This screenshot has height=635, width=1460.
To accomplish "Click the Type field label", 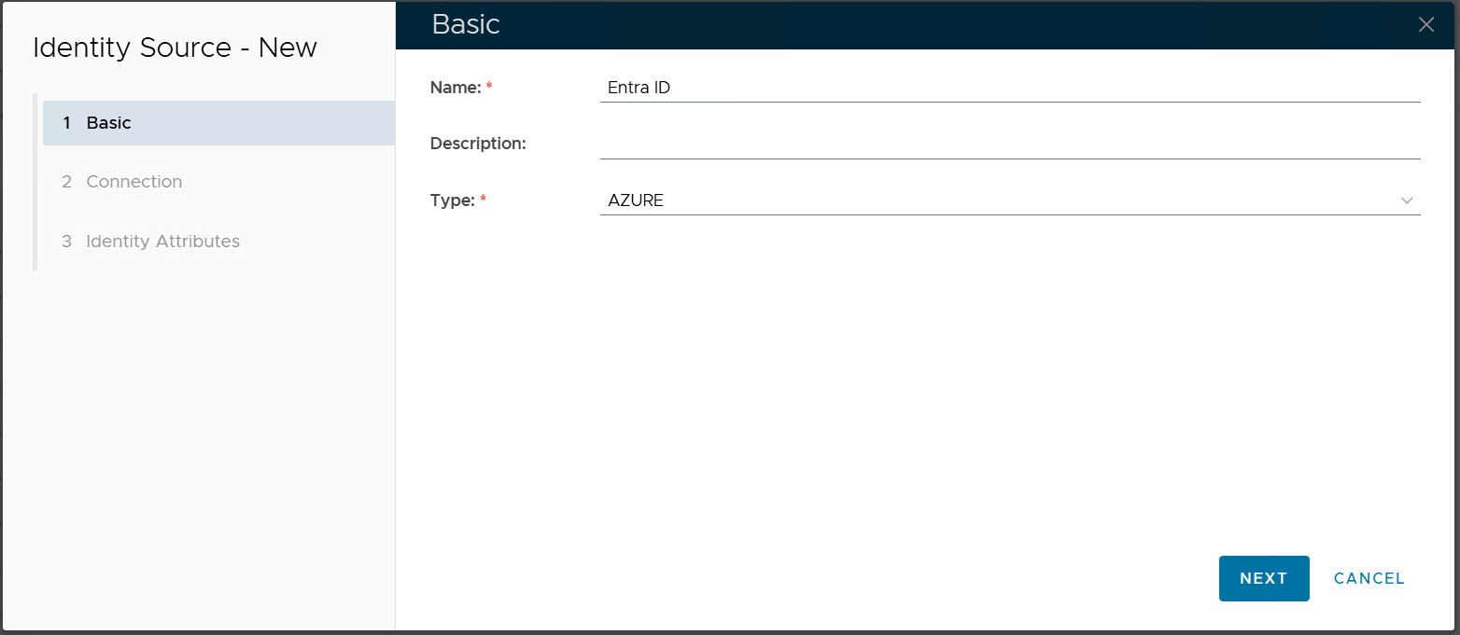I will tap(452, 200).
